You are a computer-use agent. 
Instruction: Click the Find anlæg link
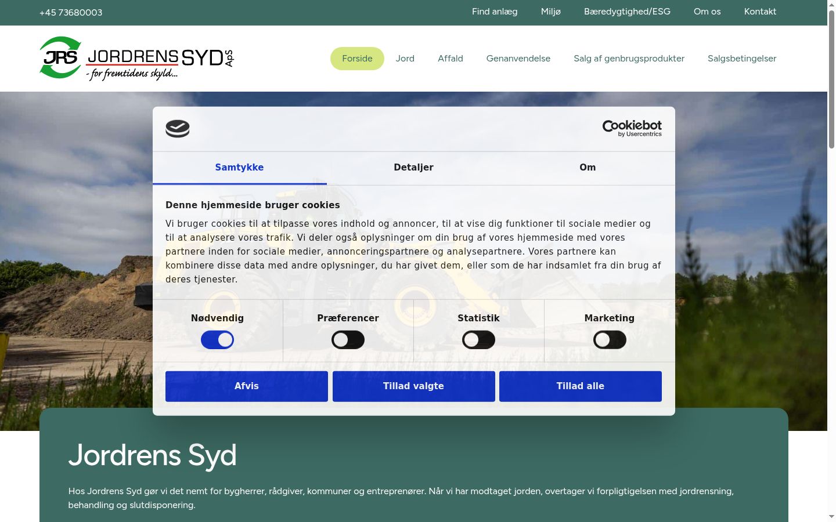click(x=495, y=12)
